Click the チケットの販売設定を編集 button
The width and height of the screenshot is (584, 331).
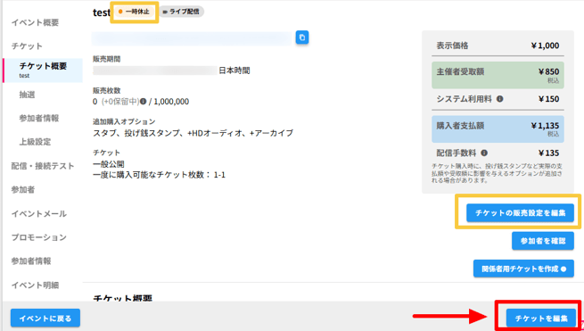pos(520,213)
